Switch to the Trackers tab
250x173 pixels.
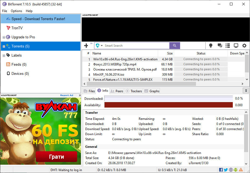(x=134, y=91)
